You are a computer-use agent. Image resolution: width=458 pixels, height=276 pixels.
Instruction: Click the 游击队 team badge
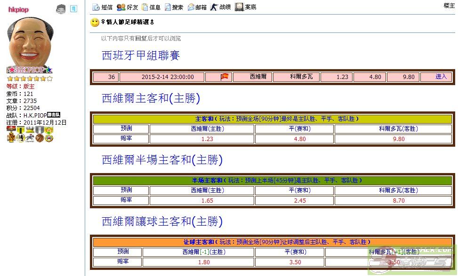tap(54, 115)
